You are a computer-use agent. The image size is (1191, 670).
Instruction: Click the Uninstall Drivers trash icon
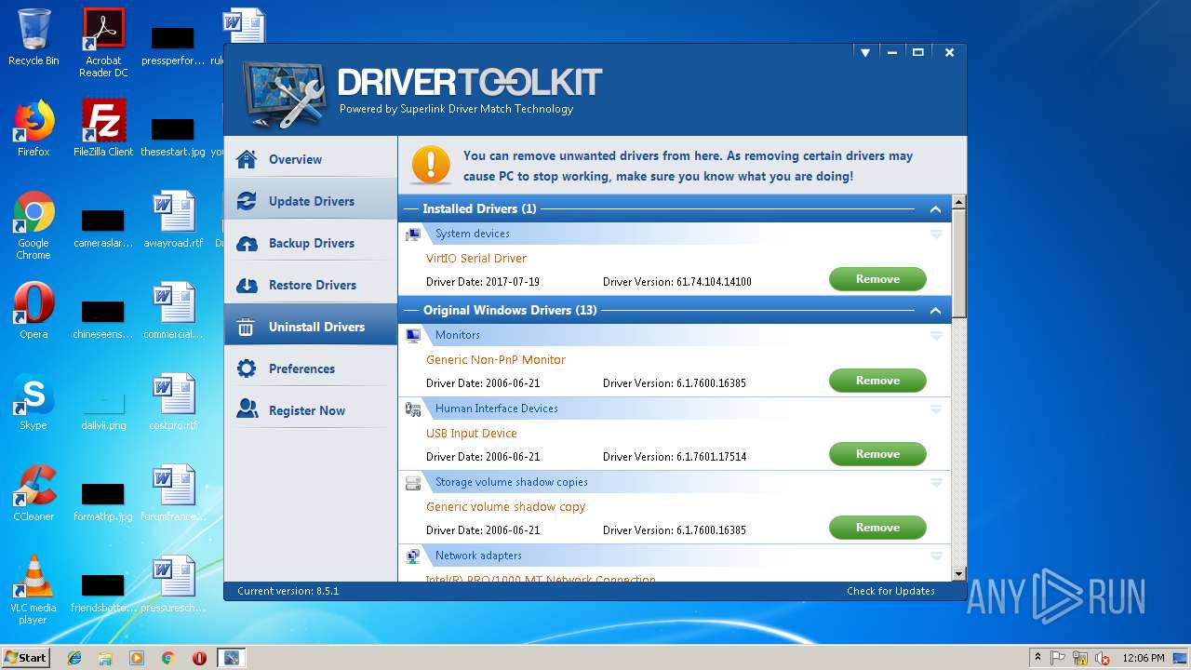click(247, 327)
